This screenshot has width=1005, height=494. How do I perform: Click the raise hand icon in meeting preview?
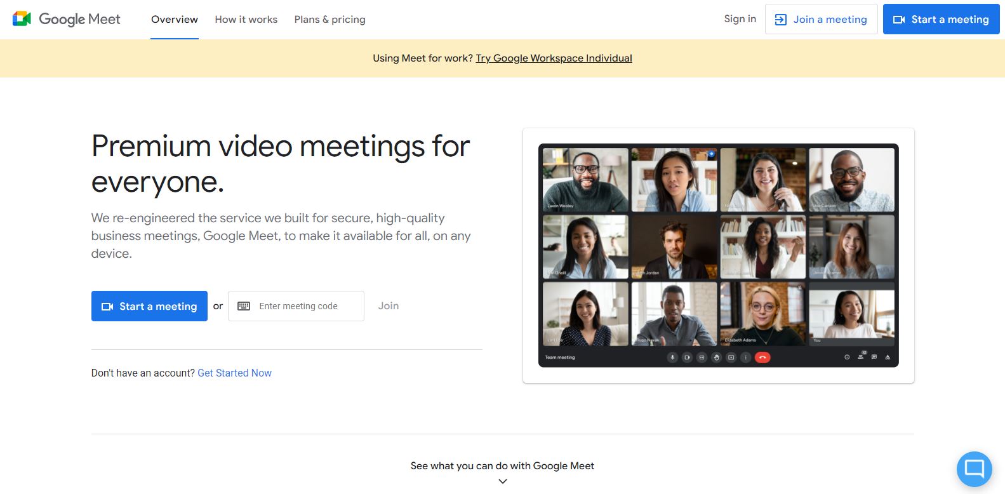pyautogui.click(x=716, y=357)
